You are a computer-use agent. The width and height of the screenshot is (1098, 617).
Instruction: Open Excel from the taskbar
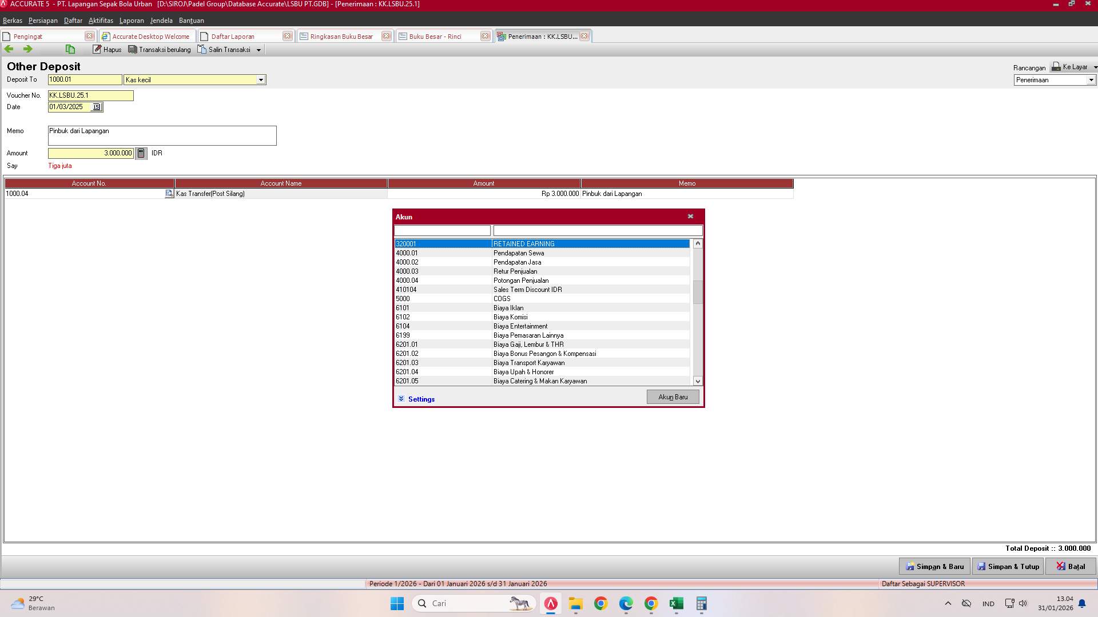coord(676,603)
